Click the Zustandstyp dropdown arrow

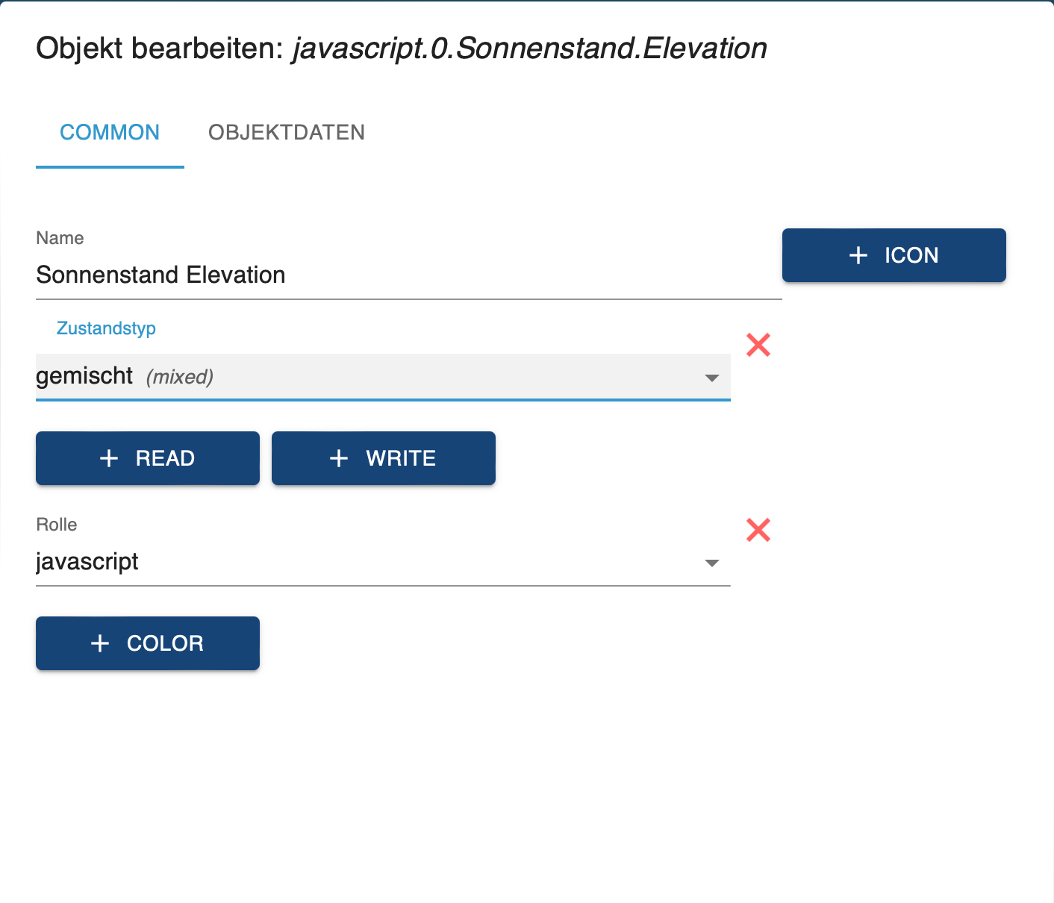712,378
